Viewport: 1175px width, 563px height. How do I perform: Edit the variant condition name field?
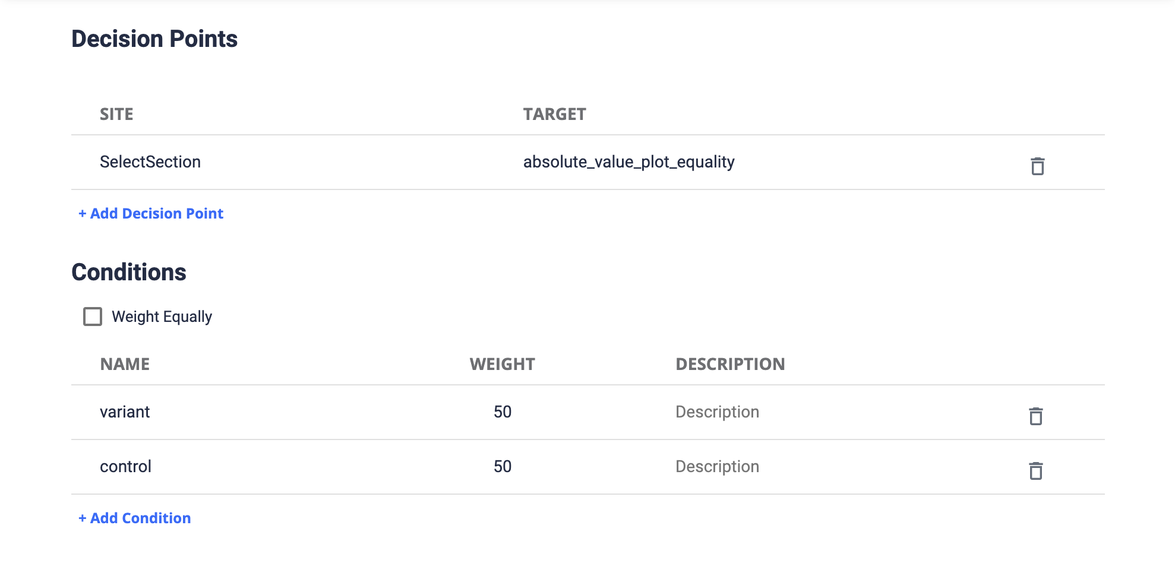coord(125,412)
